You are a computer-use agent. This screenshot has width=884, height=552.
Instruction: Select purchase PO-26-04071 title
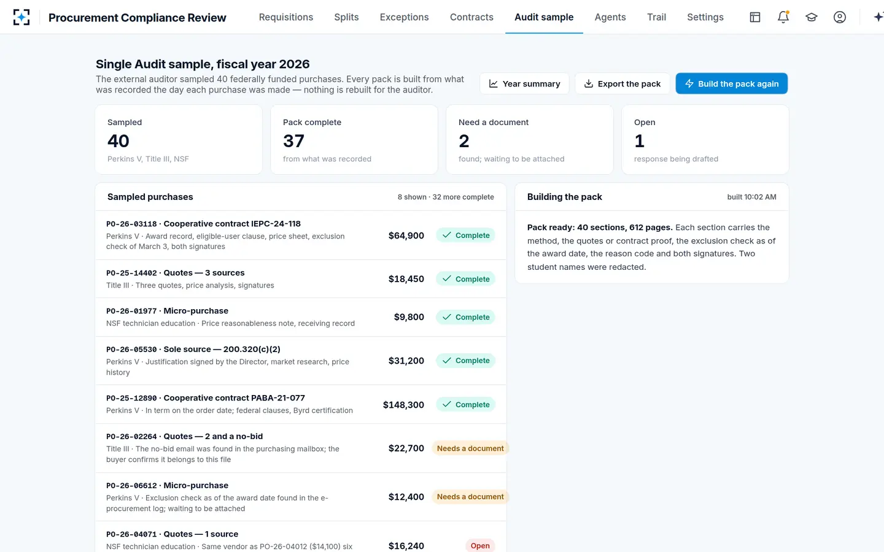[172, 534]
